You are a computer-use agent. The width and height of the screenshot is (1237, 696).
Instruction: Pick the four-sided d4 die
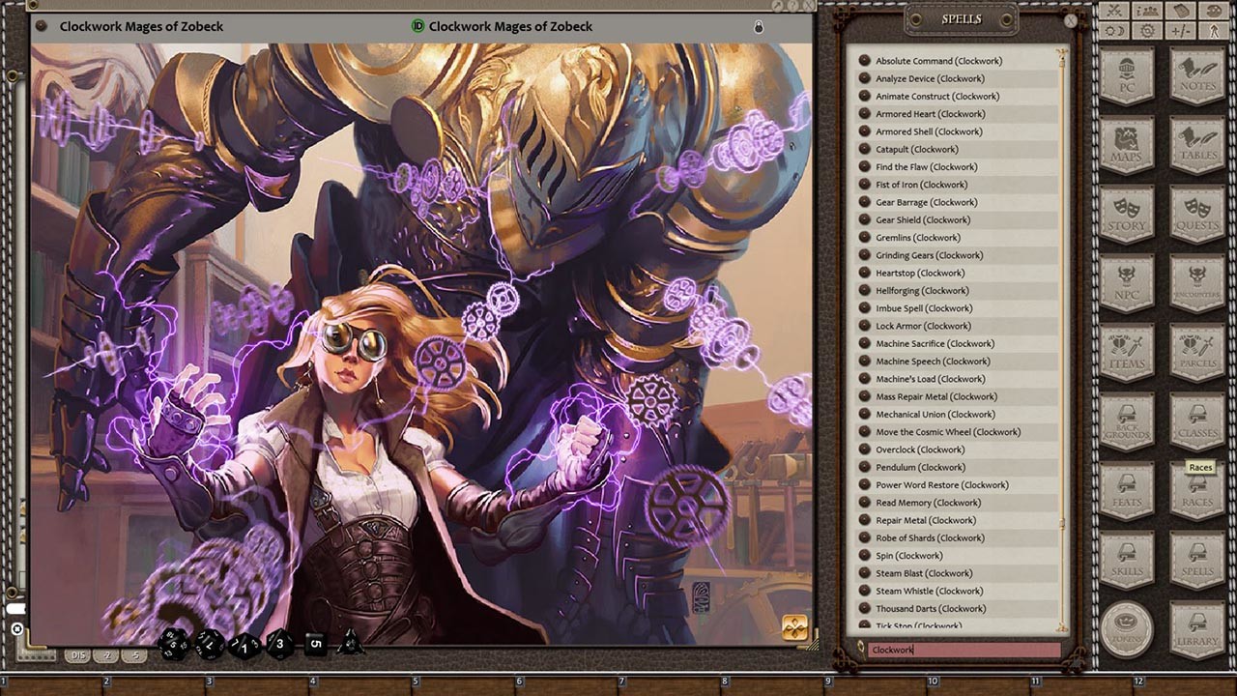click(x=349, y=643)
